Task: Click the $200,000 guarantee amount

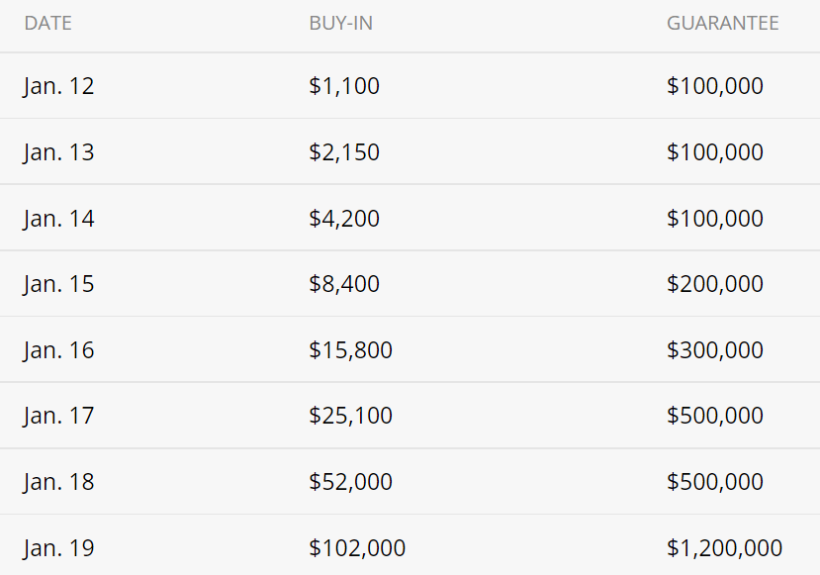Action: 714,284
